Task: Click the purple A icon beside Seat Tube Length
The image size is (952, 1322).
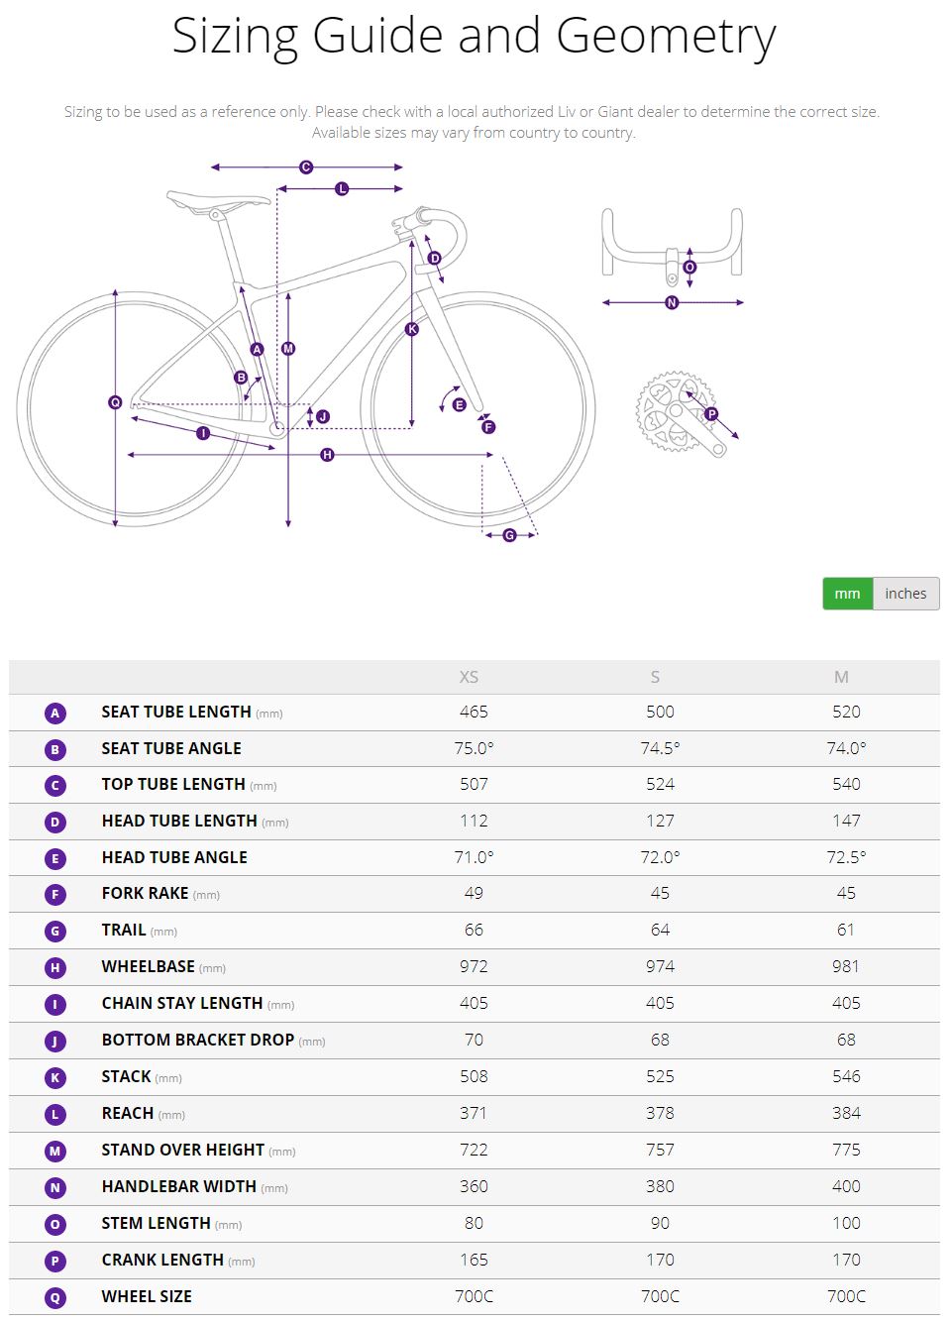Action: 55,714
